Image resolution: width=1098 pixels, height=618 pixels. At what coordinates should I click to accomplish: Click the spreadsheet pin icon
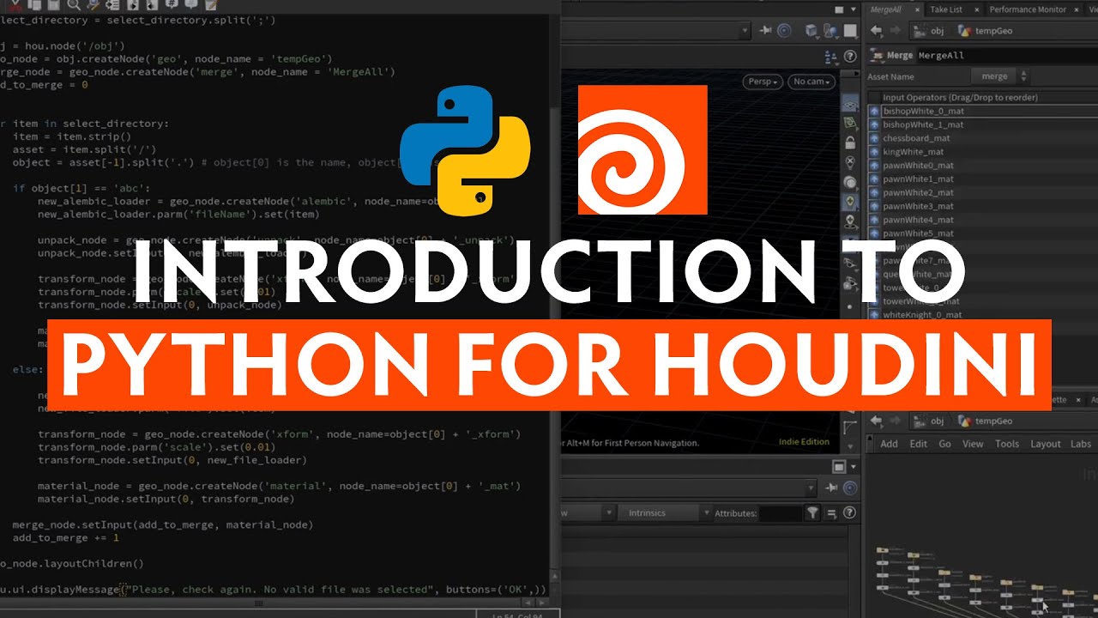(831, 488)
